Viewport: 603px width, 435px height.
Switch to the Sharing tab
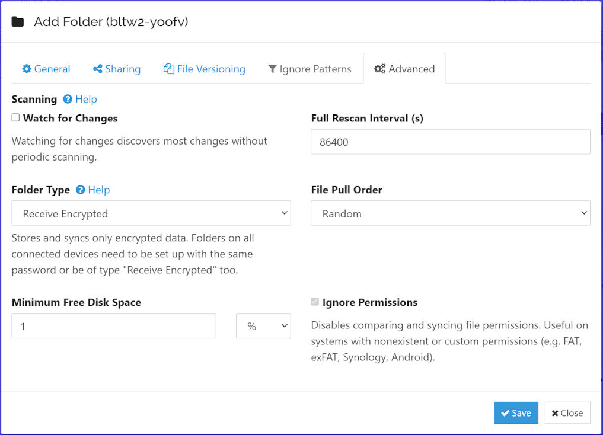(117, 69)
